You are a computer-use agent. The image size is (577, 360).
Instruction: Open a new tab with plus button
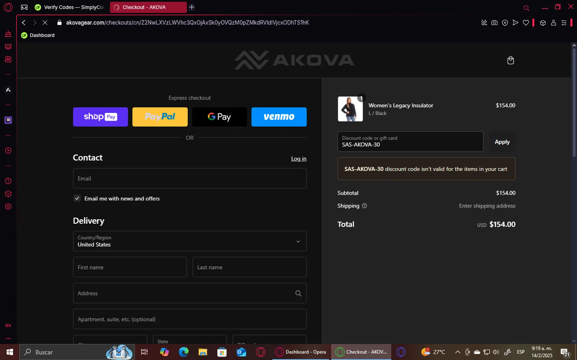pos(192,7)
